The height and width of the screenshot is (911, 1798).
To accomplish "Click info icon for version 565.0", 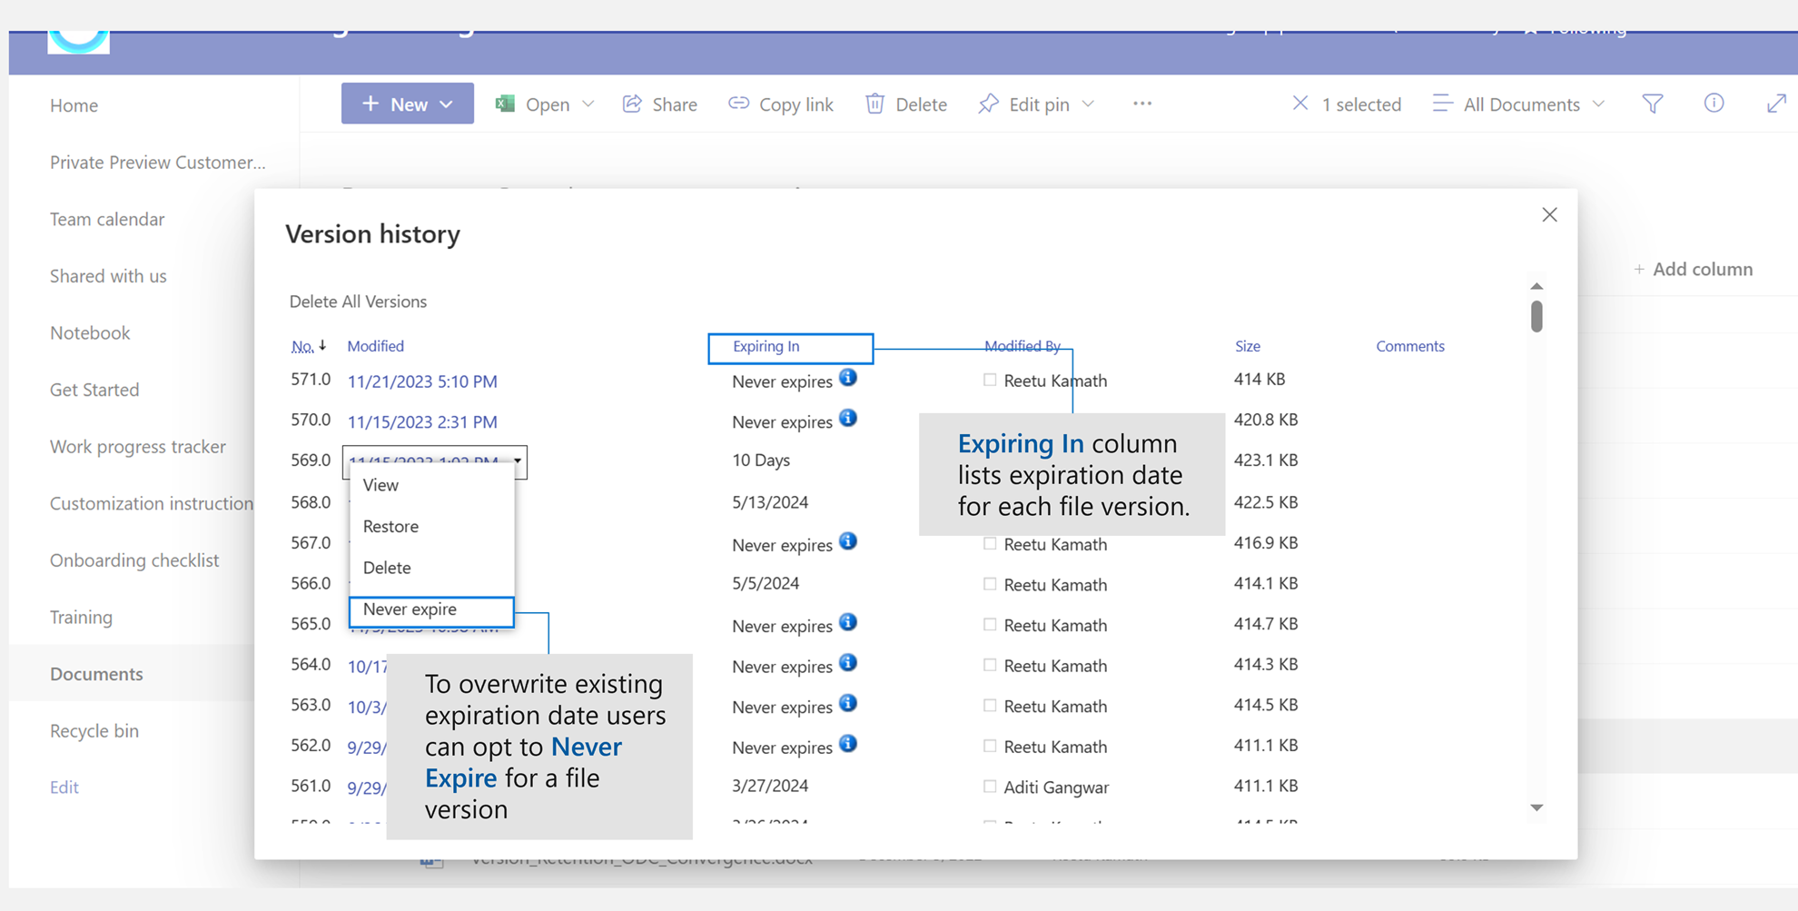I will (848, 622).
